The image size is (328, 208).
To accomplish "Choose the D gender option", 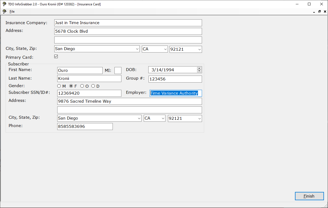I will pos(93,86).
